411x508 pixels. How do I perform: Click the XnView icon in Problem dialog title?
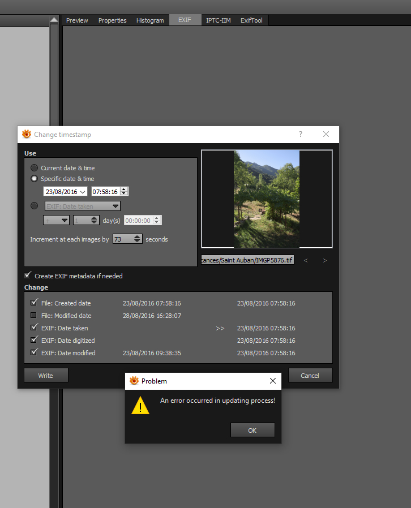[134, 381]
